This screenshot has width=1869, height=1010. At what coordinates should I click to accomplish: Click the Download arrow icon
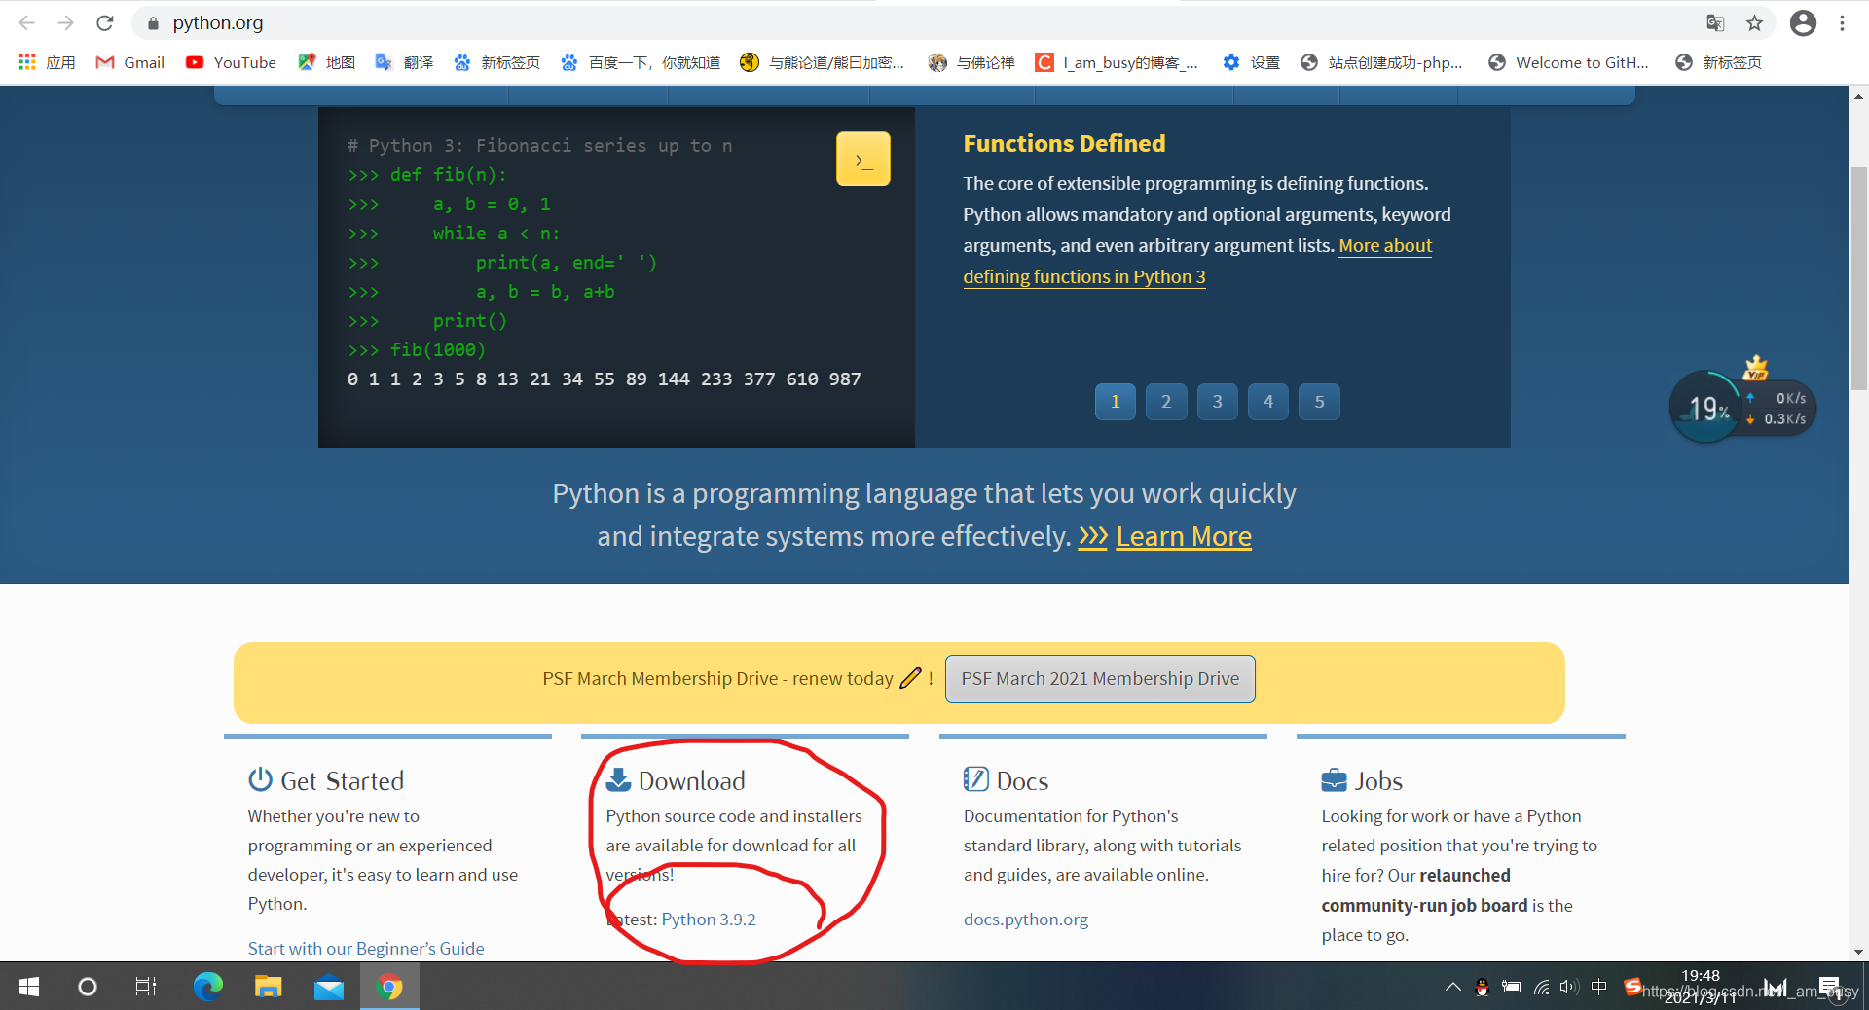coord(618,779)
